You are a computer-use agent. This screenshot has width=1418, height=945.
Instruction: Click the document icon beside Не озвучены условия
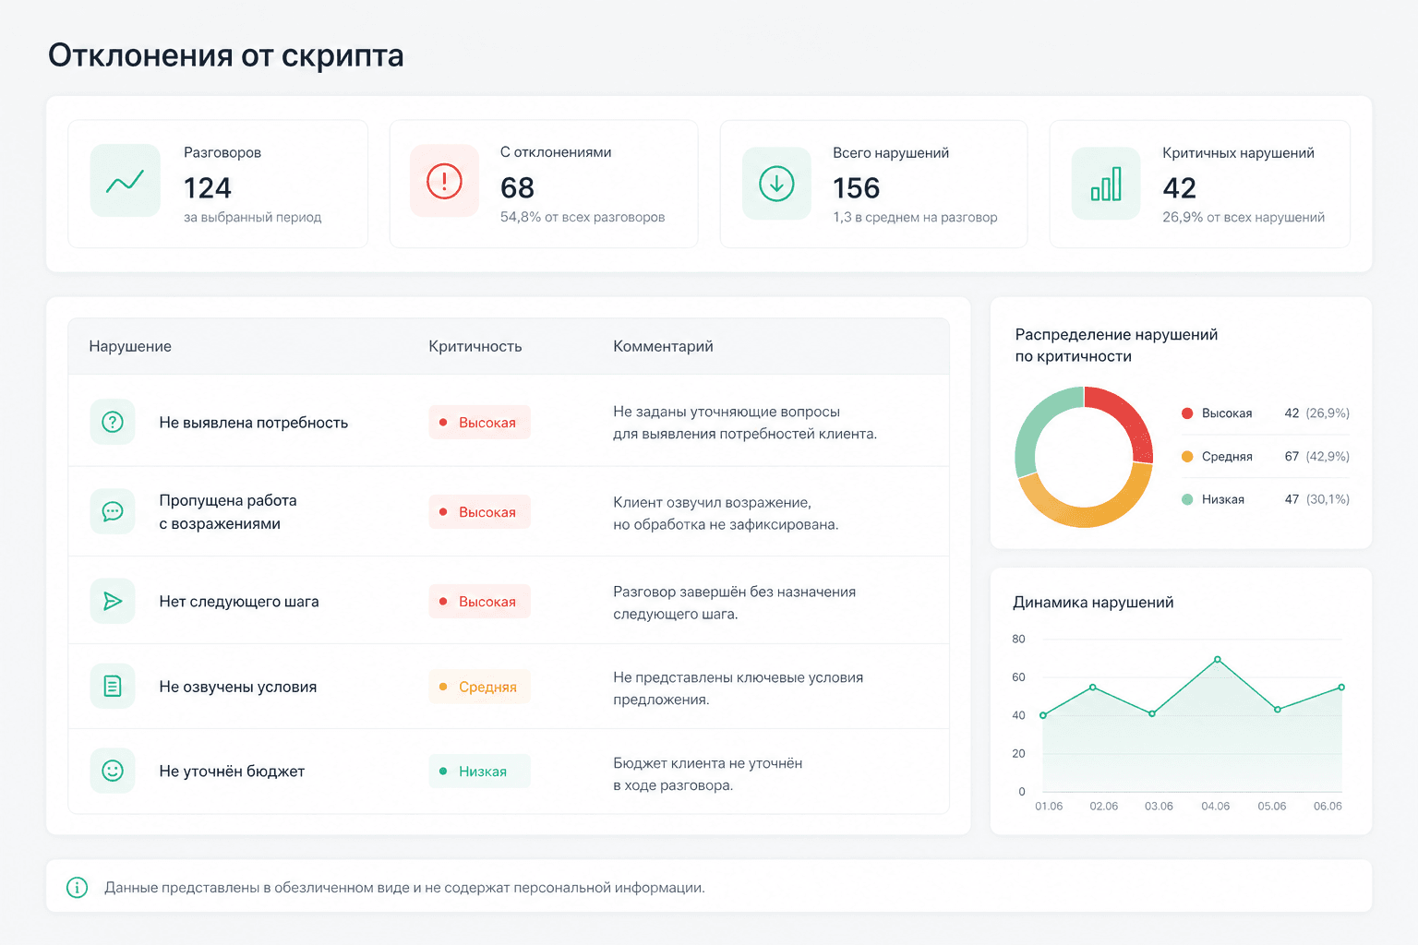(113, 686)
